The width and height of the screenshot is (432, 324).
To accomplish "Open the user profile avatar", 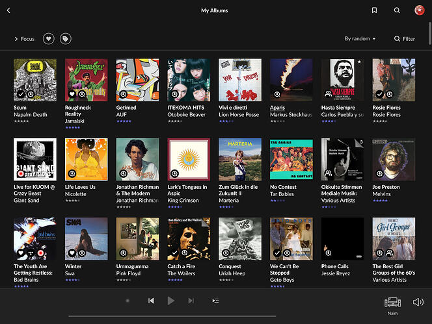I will pyautogui.click(x=420, y=10).
